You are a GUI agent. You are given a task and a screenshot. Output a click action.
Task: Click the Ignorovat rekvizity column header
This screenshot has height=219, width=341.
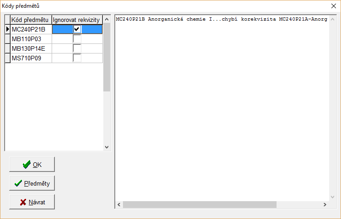click(x=76, y=20)
